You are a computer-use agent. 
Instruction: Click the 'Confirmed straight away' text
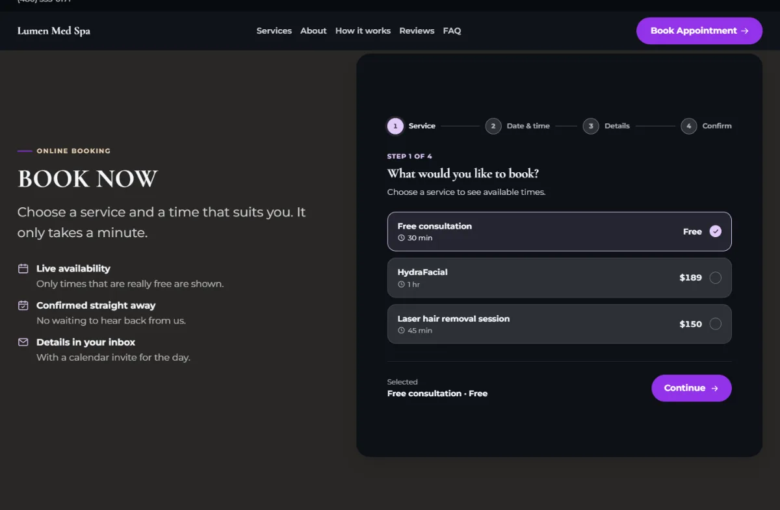96,305
